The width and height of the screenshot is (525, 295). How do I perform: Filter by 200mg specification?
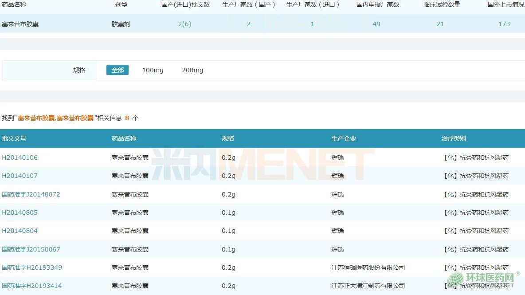[x=192, y=70]
